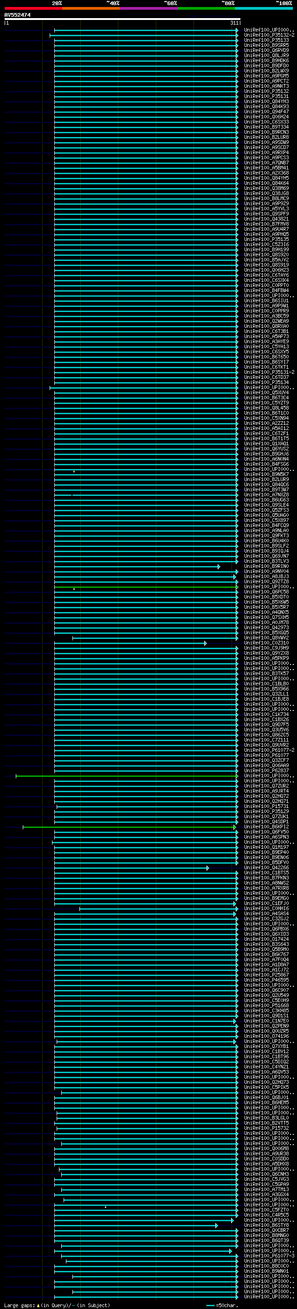Click label UniRef100_B9IQJ4
The image size is (297, 1309).
click(266, 551)
